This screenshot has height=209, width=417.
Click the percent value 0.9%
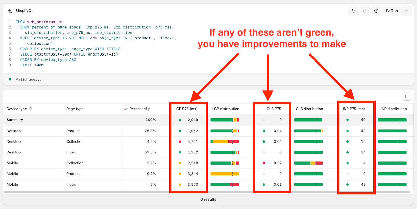pyautogui.click(x=151, y=174)
